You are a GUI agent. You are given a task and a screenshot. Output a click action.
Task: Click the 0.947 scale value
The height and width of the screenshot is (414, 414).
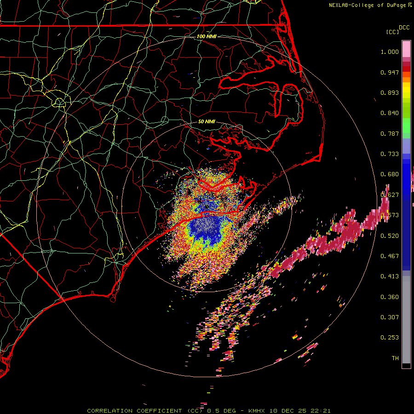[390, 72]
